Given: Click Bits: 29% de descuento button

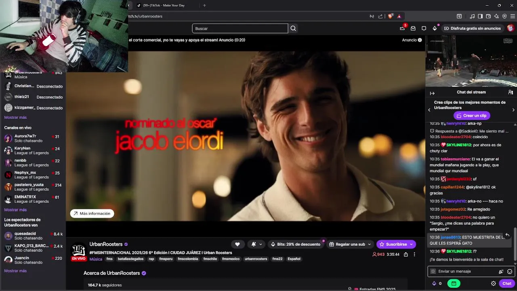Looking at the screenshot, I should click(295, 244).
